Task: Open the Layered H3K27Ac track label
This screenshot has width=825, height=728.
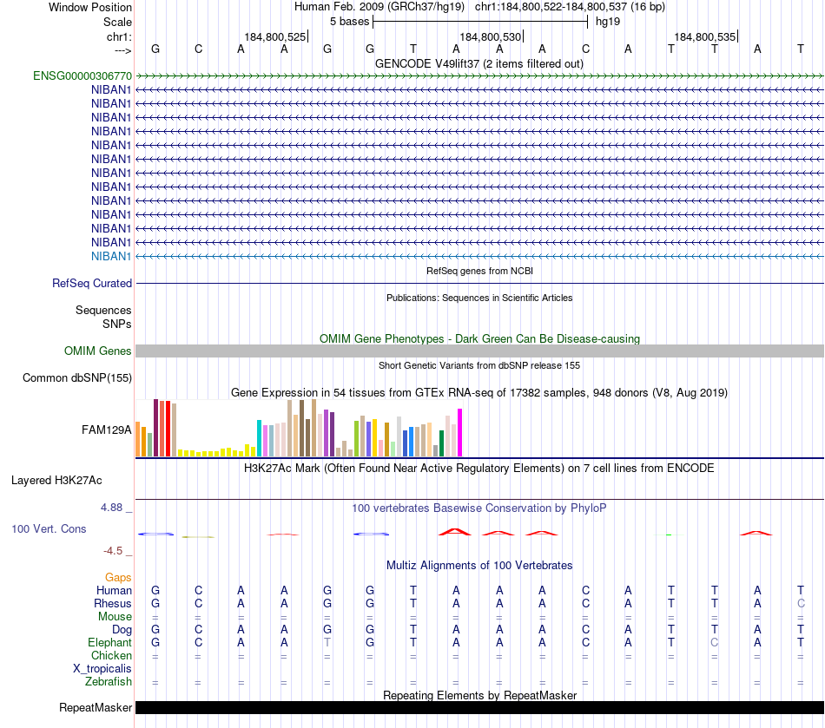Action: click(56, 480)
